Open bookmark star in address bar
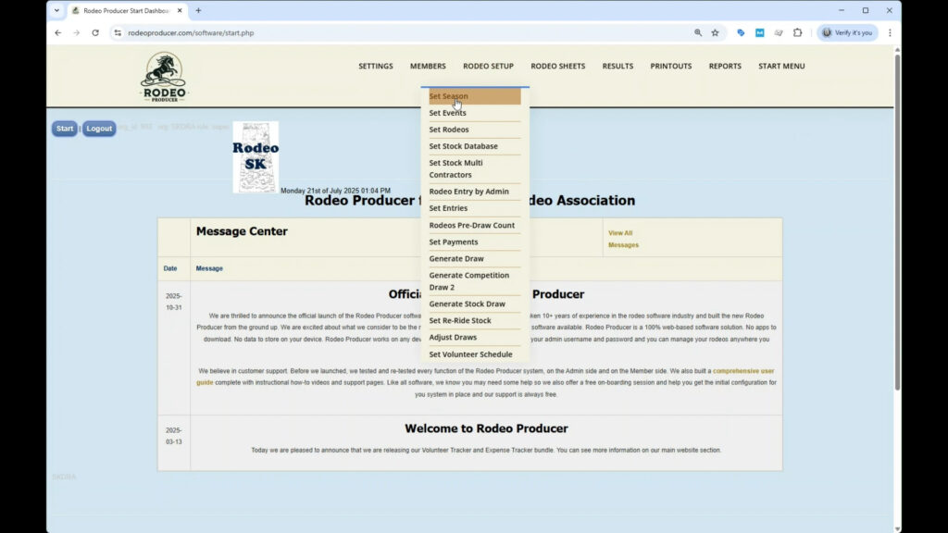The width and height of the screenshot is (948, 533). pos(714,31)
